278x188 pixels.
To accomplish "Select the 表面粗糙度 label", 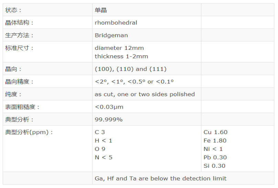I will 22,107.
